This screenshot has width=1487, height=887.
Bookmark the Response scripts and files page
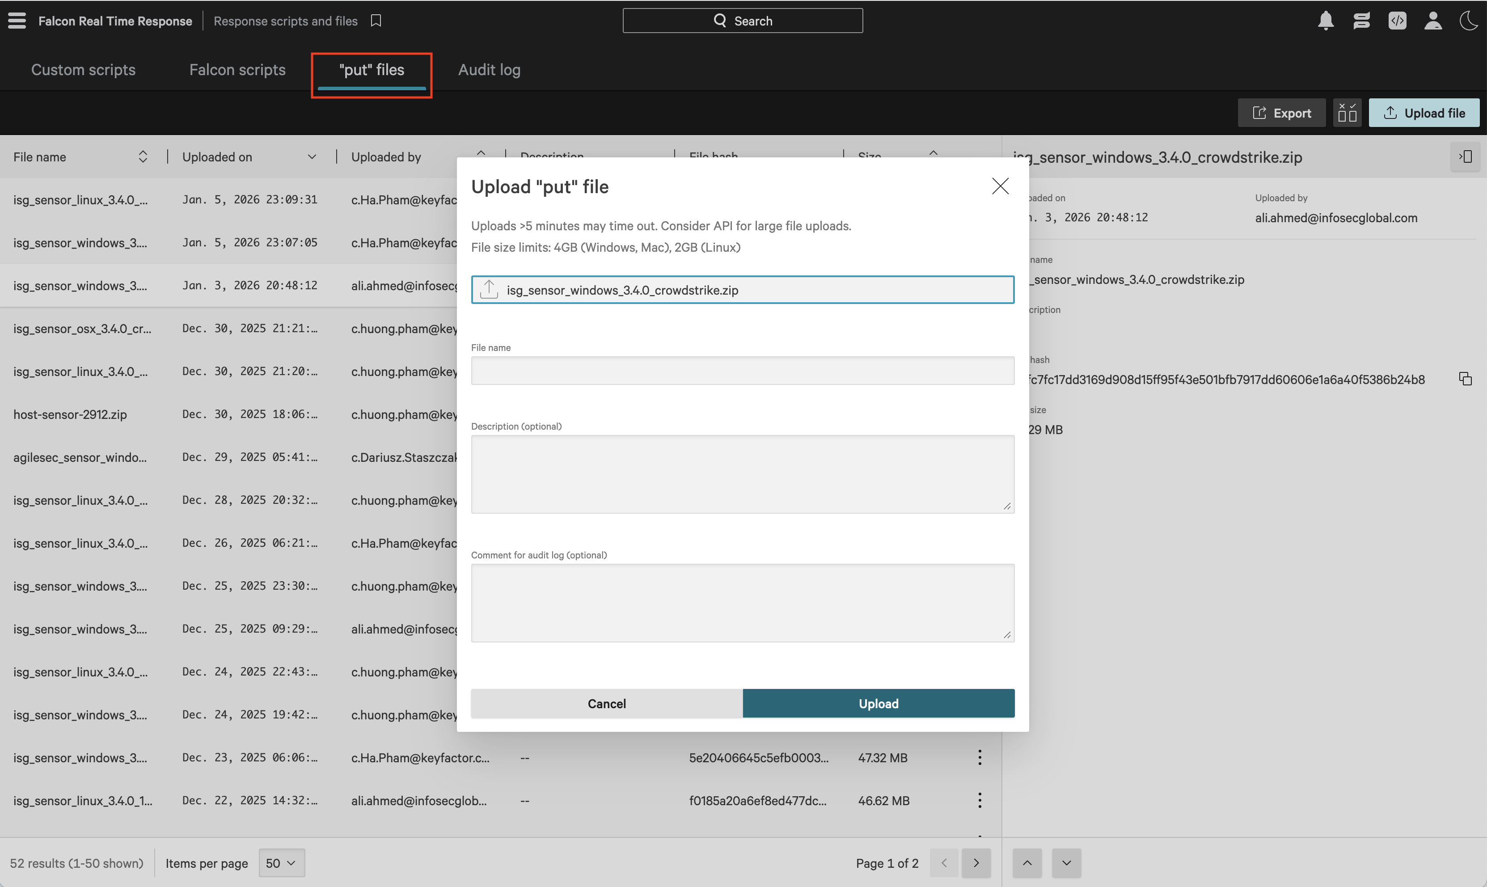[376, 21]
